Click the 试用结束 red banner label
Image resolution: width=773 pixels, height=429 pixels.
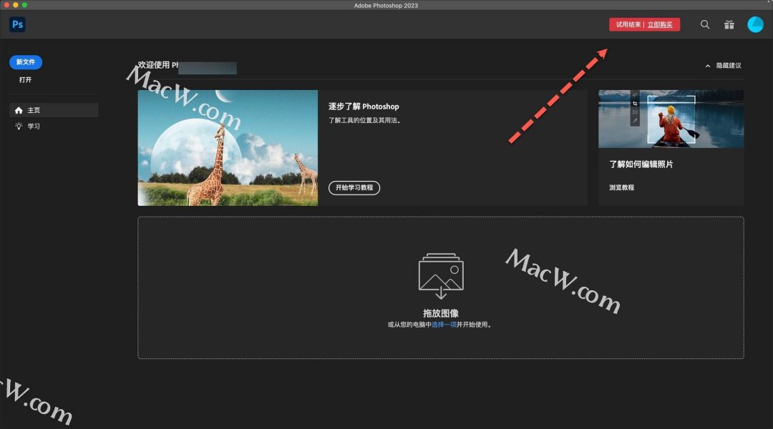[628, 24]
